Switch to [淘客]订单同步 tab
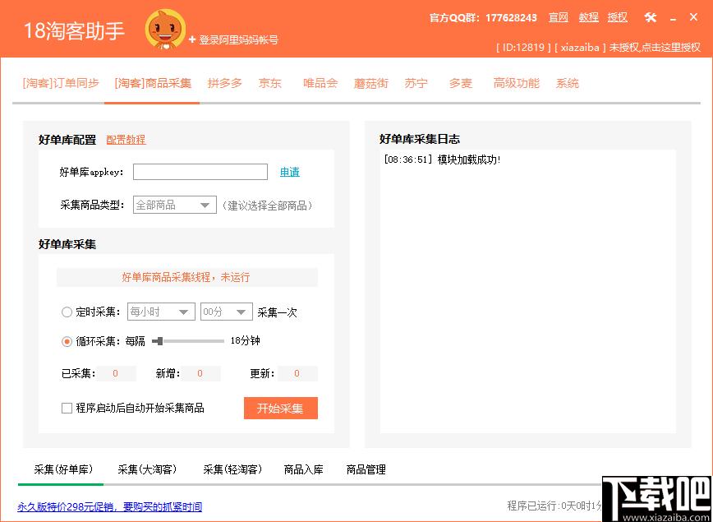 pos(61,83)
